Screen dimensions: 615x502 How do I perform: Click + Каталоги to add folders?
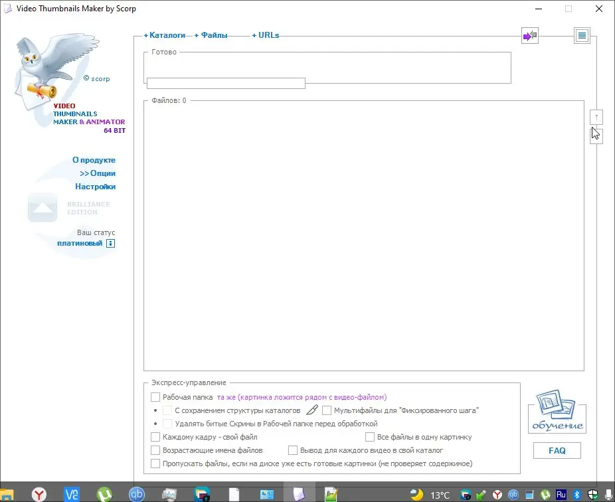tap(164, 35)
